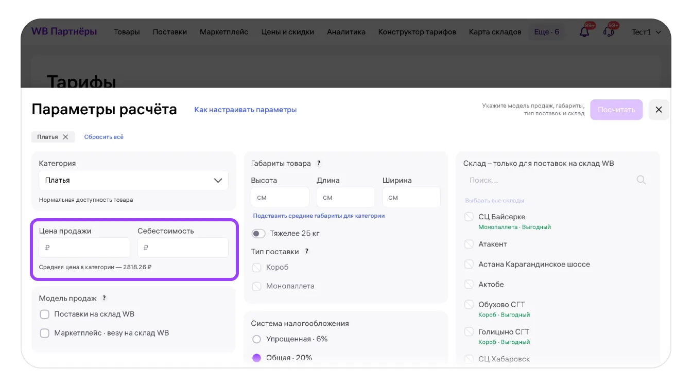Open the Маркетплейс menu
This screenshot has height=386, width=692.
coord(224,32)
